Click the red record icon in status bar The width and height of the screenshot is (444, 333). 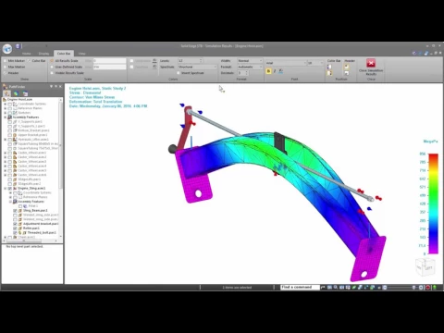pyautogui.click(x=427, y=288)
